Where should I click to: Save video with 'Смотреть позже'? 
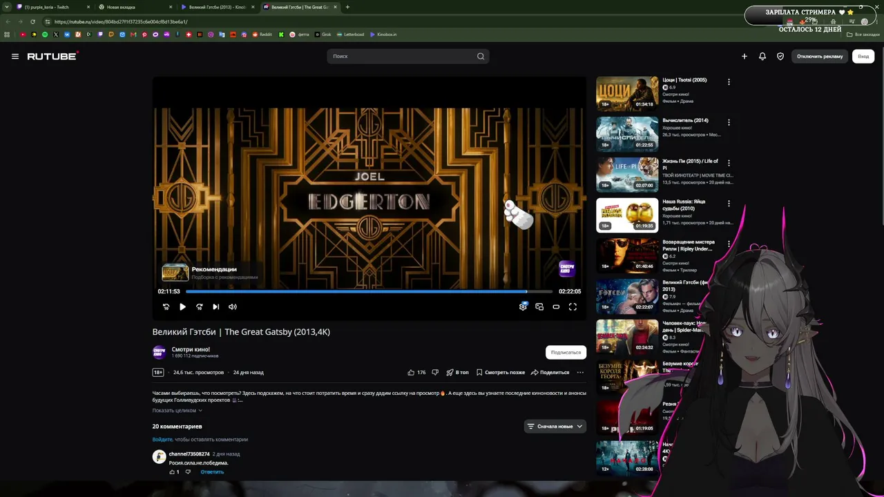click(500, 373)
